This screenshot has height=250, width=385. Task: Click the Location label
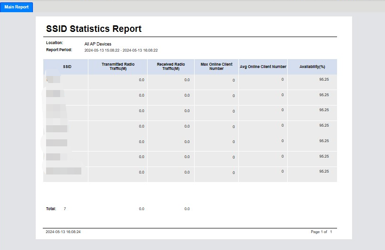point(55,43)
